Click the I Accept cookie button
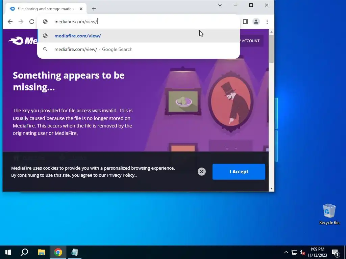The width and height of the screenshot is (346, 259). coord(239,172)
